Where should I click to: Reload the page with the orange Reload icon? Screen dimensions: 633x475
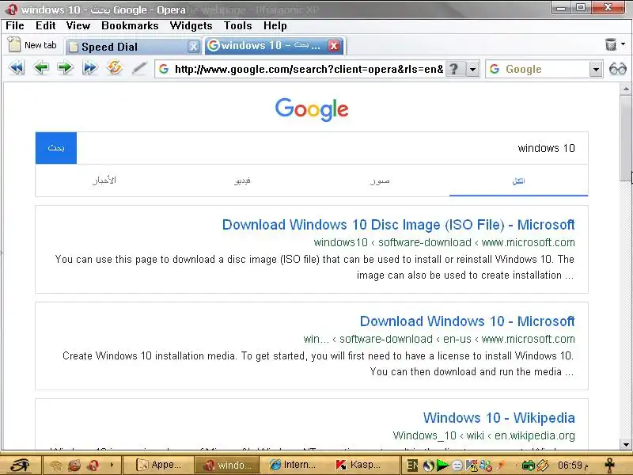tap(115, 67)
